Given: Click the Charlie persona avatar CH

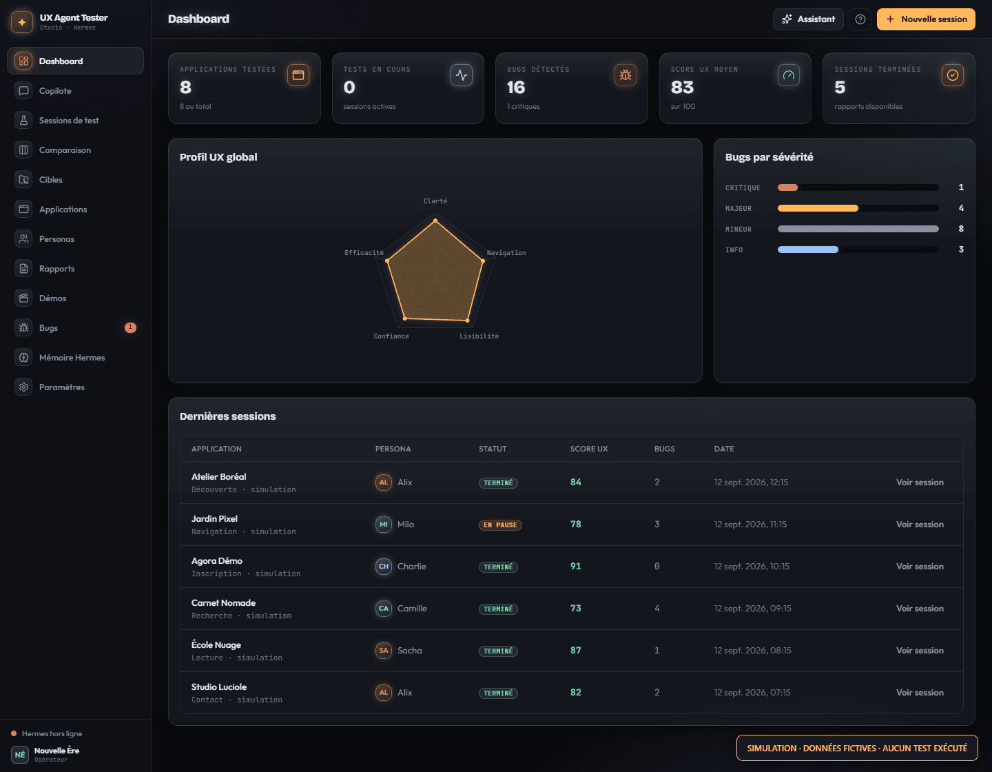Looking at the screenshot, I should coord(384,567).
